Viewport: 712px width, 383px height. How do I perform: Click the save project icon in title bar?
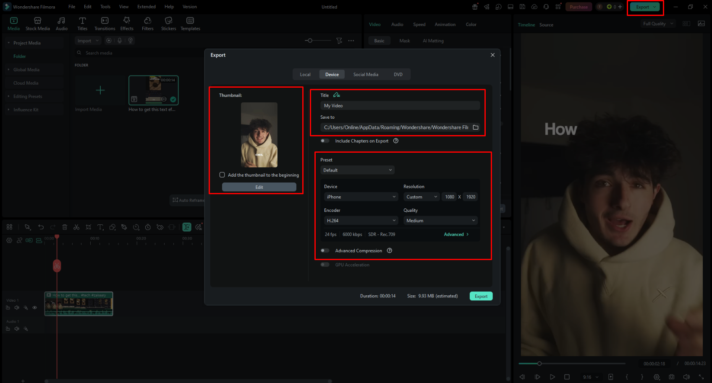[522, 7]
